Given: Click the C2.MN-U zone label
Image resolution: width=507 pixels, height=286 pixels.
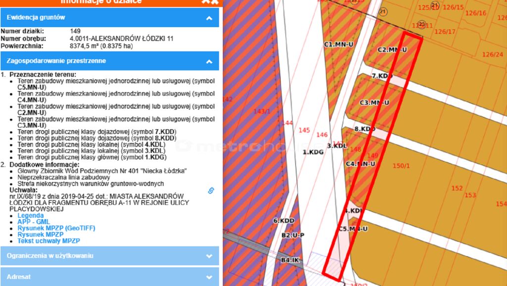Looking at the screenshot, I should pos(392,50).
